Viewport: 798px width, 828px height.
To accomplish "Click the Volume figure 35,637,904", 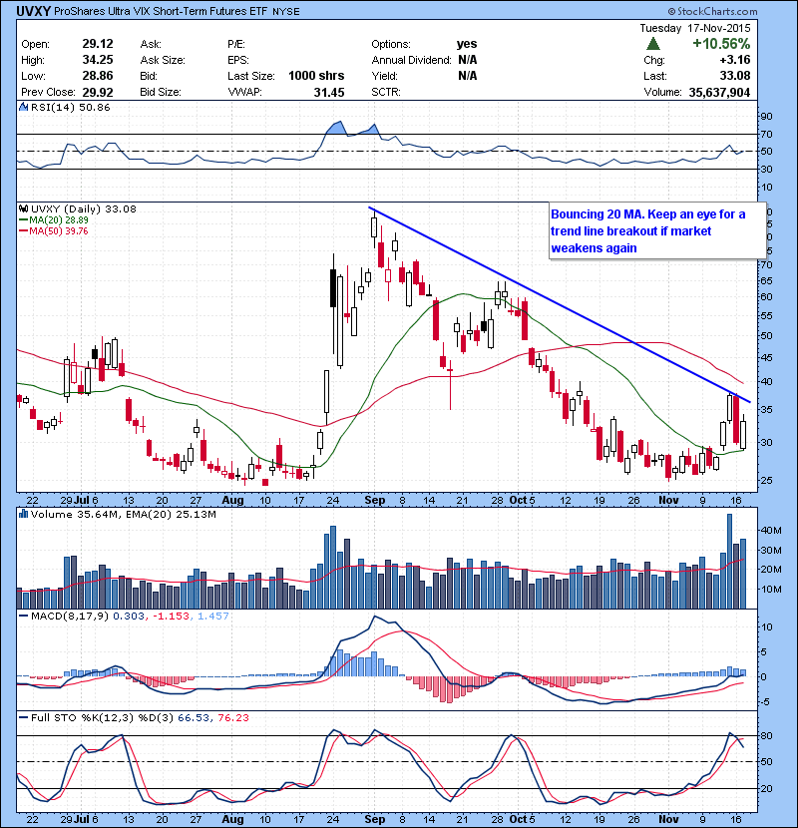I will click(x=719, y=93).
